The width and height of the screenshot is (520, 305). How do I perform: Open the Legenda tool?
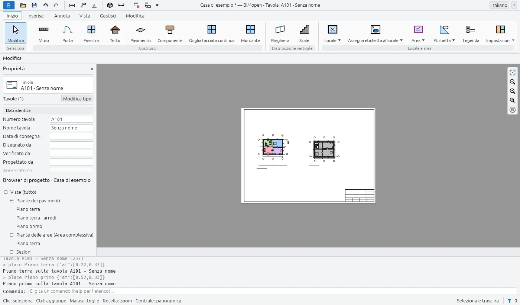471,33
